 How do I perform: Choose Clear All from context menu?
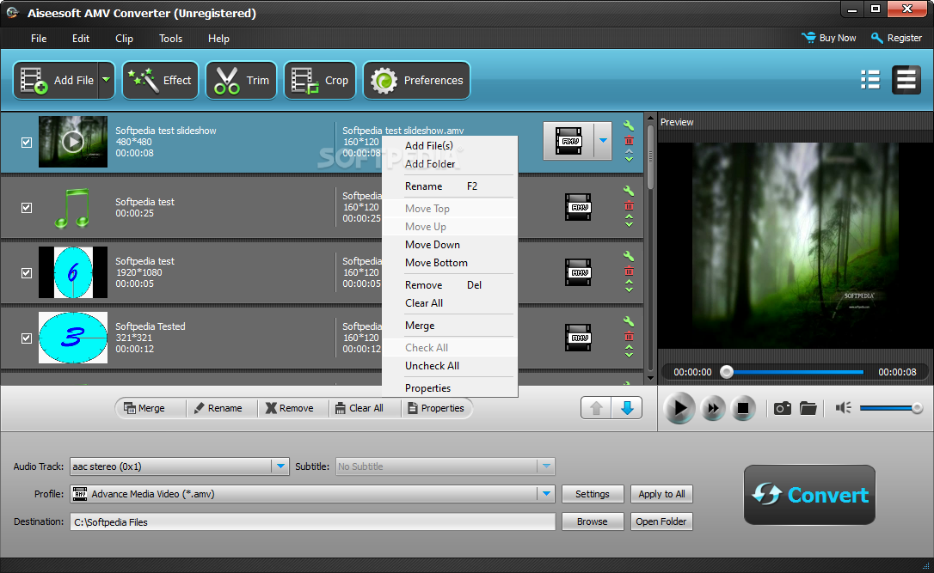click(450, 303)
